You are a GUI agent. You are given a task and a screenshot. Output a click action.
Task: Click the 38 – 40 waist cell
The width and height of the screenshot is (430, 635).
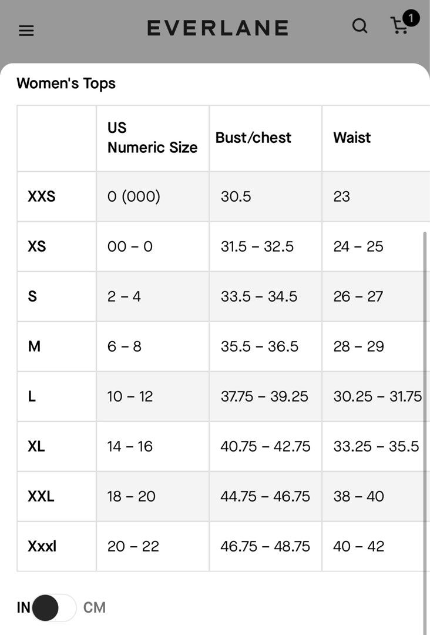tap(376, 496)
